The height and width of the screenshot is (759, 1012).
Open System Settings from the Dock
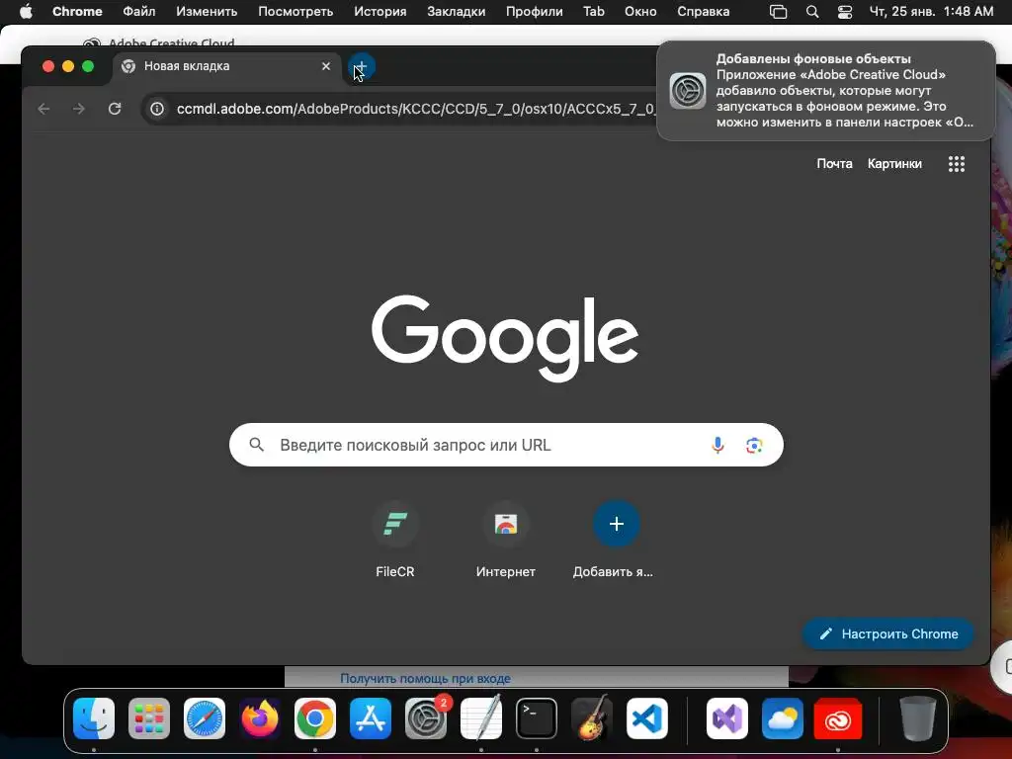click(426, 718)
